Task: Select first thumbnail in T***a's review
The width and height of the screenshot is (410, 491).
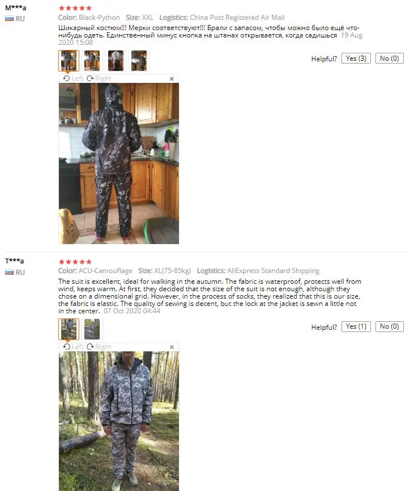Action: pyautogui.click(x=69, y=329)
